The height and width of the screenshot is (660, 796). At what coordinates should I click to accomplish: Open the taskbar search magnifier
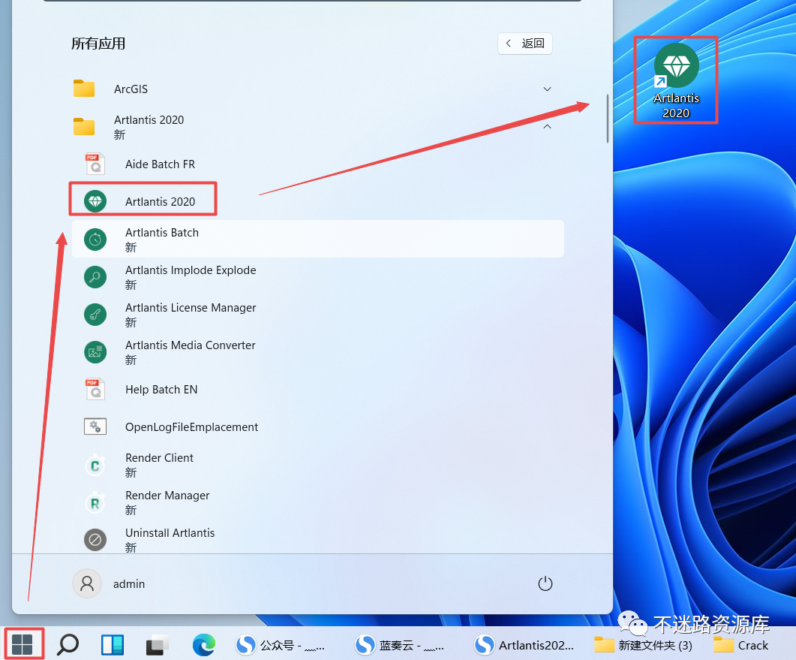click(68, 645)
